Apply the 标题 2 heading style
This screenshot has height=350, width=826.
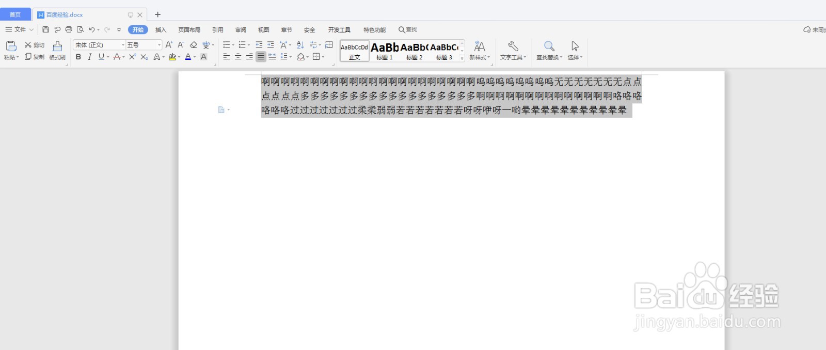pos(415,51)
